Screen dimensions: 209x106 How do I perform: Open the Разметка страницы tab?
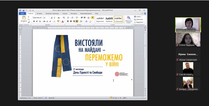tap(52, 14)
